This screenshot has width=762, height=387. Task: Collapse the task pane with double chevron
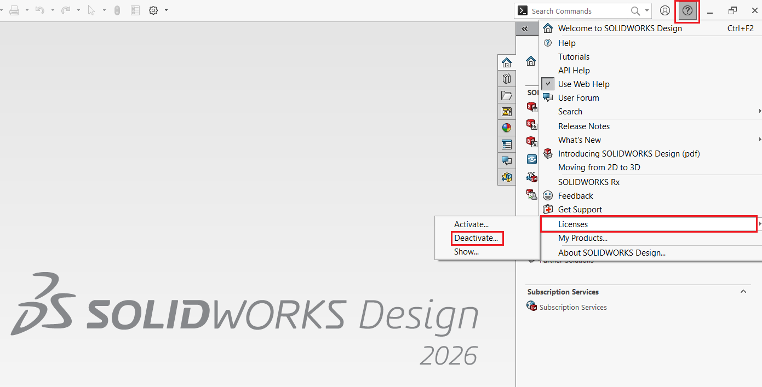click(x=525, y=28)
